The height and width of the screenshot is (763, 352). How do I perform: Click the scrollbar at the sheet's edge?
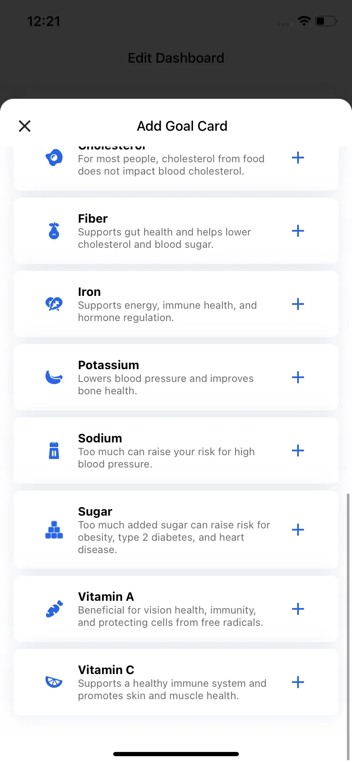pos(349,626)
